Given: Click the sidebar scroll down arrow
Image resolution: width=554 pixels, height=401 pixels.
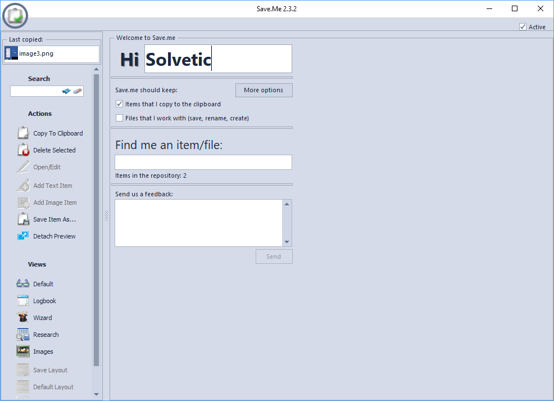Looking at the screenshot, I should [x=97, y=394].
